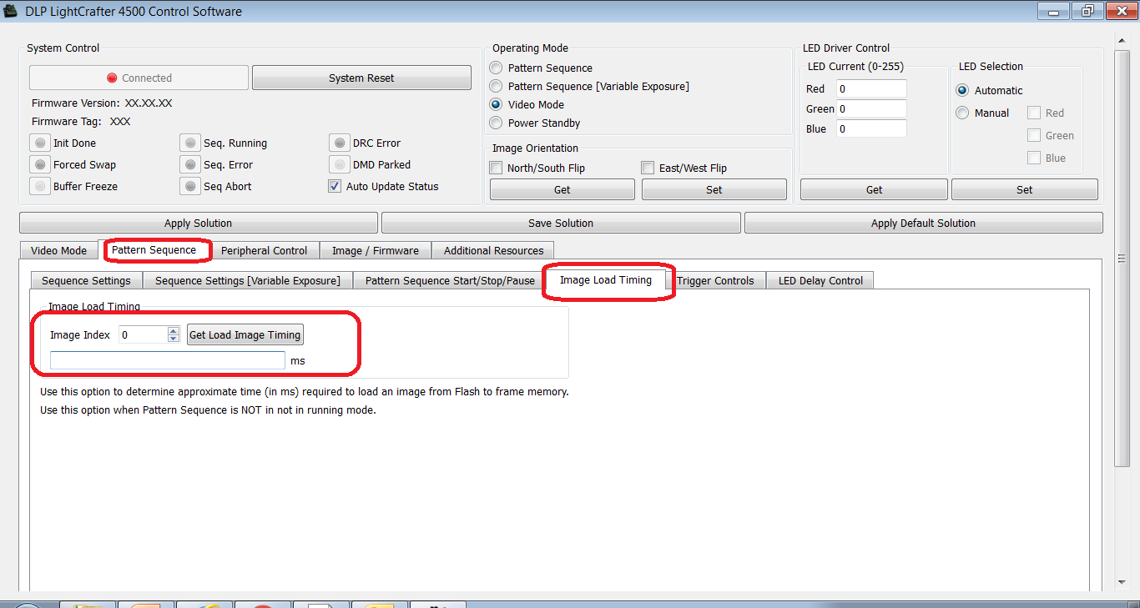
Task: Select the Pattern Sequence operating mode radio button
Action: pos(497,68)
